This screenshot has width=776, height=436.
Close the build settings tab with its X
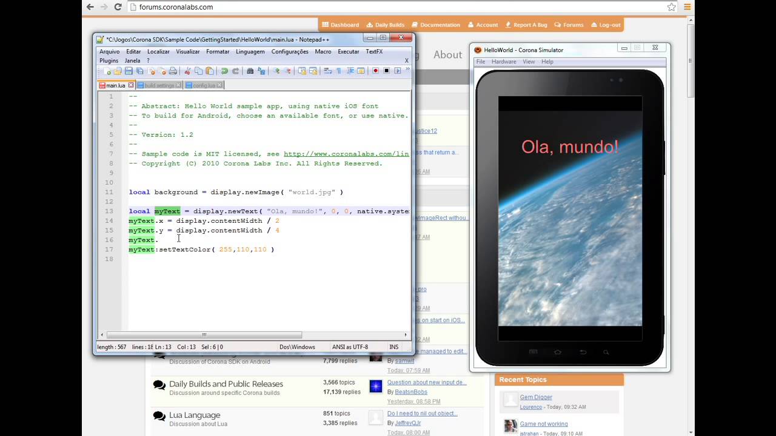(178, 85)
